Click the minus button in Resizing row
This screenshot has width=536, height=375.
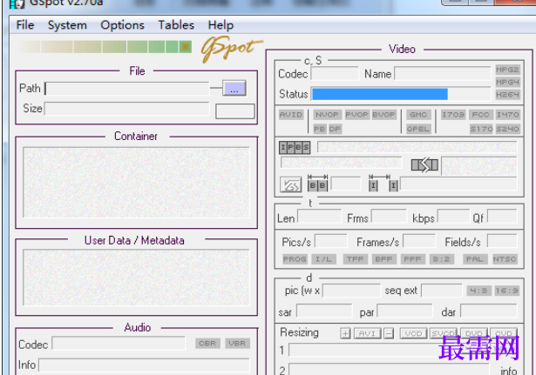[x=389, y=333]
